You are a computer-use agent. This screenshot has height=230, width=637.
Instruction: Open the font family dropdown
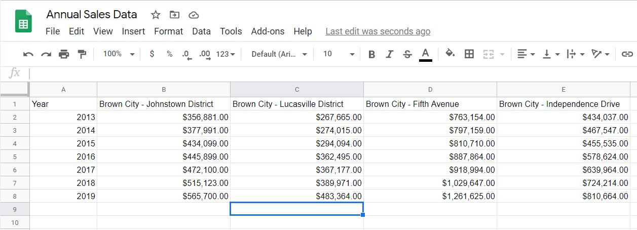[279, 54]
